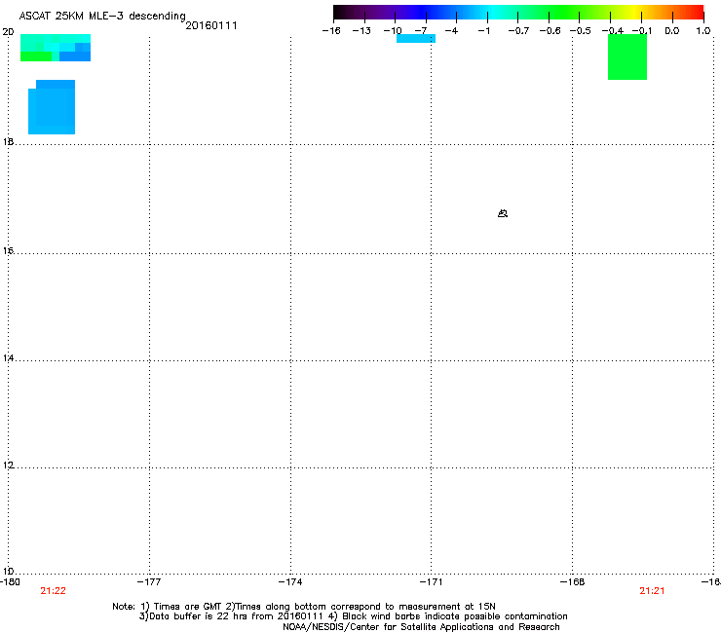Click the -171 longitude axis label
The width and height of the screenshot is (721, 633).
431,582
